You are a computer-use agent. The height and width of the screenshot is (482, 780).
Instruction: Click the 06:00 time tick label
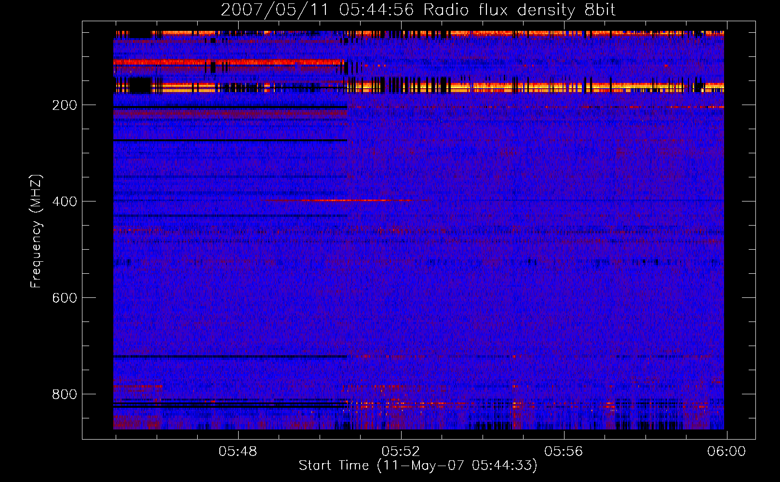click(726, 452)
